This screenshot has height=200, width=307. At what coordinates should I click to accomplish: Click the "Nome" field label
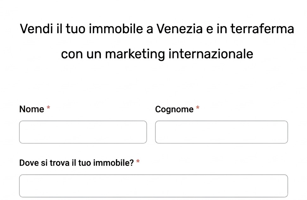pos(32,109)
